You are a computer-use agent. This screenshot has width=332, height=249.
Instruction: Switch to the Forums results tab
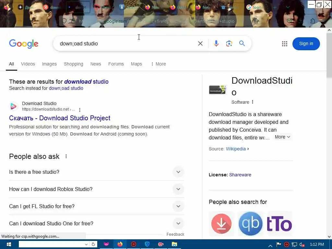point(116,64)
